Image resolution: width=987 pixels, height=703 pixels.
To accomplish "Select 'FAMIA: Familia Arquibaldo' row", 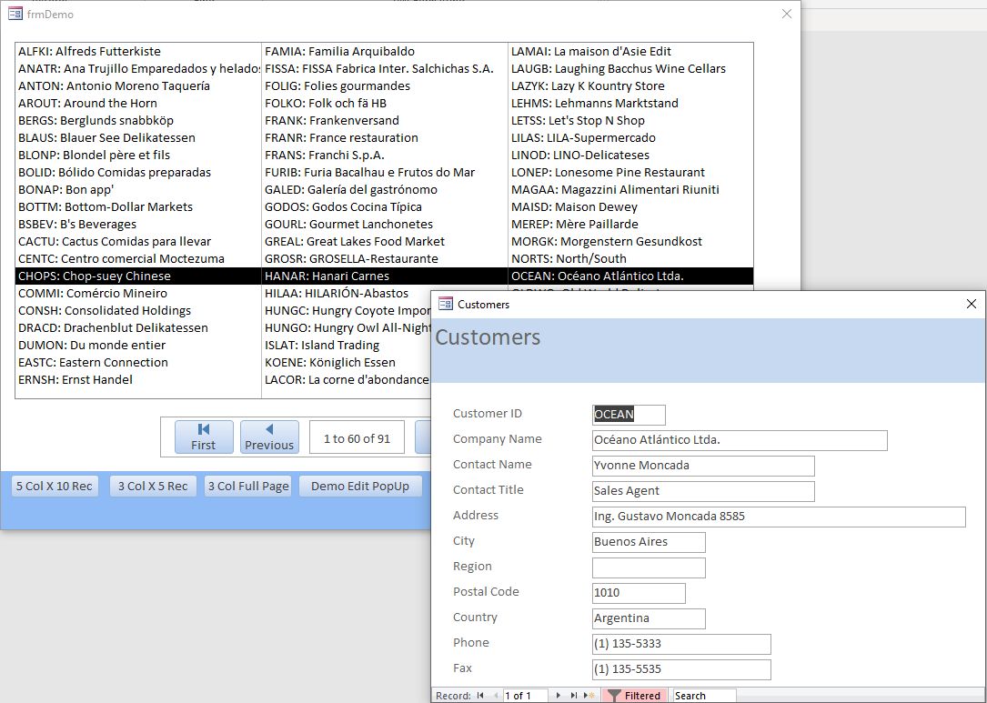I will 385,52.
